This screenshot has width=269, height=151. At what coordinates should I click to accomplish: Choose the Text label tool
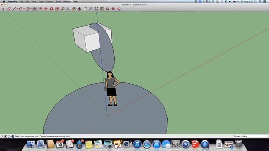pos(68,9)
